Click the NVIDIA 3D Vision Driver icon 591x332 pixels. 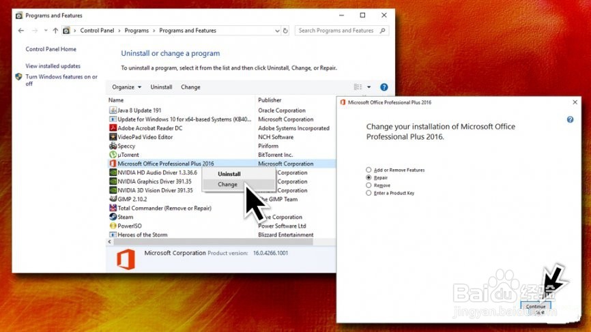pyautogui.click(x=113, y=190)
